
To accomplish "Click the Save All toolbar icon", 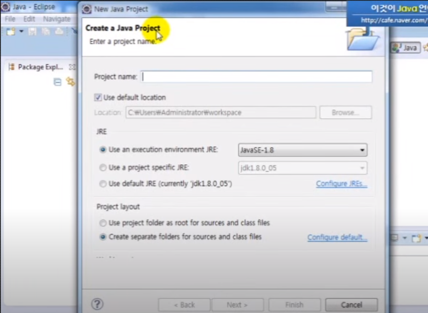I will (46, 32).
